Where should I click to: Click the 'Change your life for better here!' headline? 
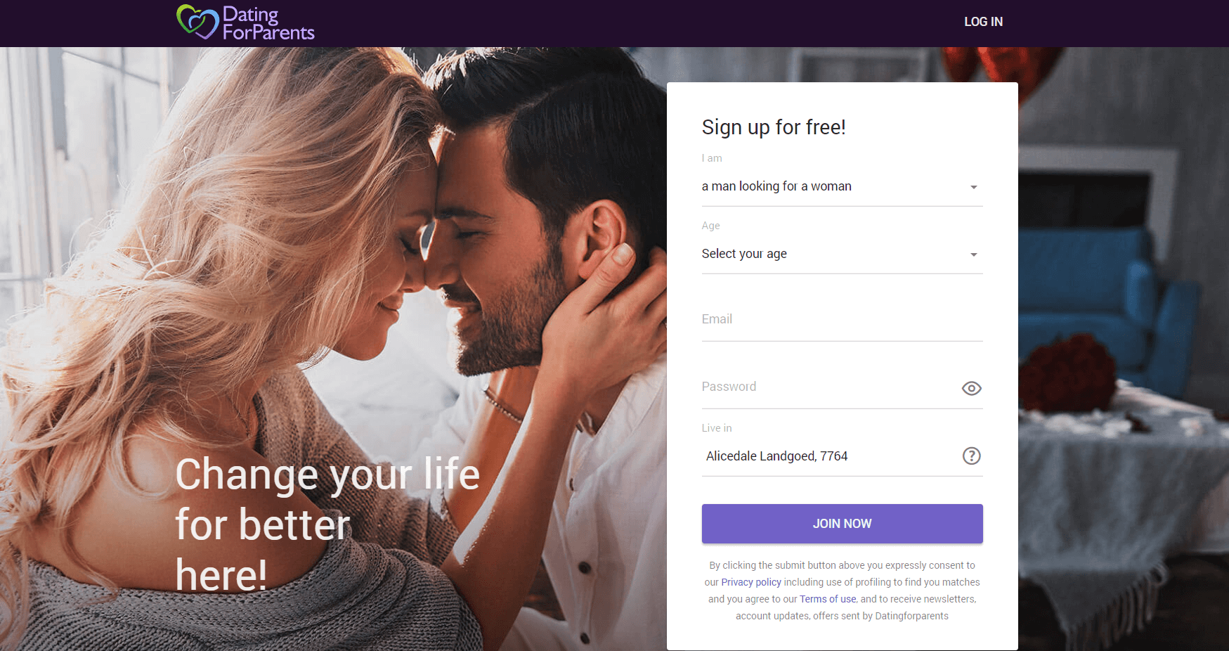pyautogui.click(x=327, y=524)
